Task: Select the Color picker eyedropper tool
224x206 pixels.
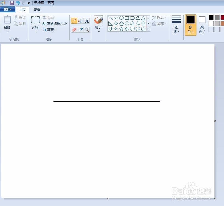Action: [80, 30]
